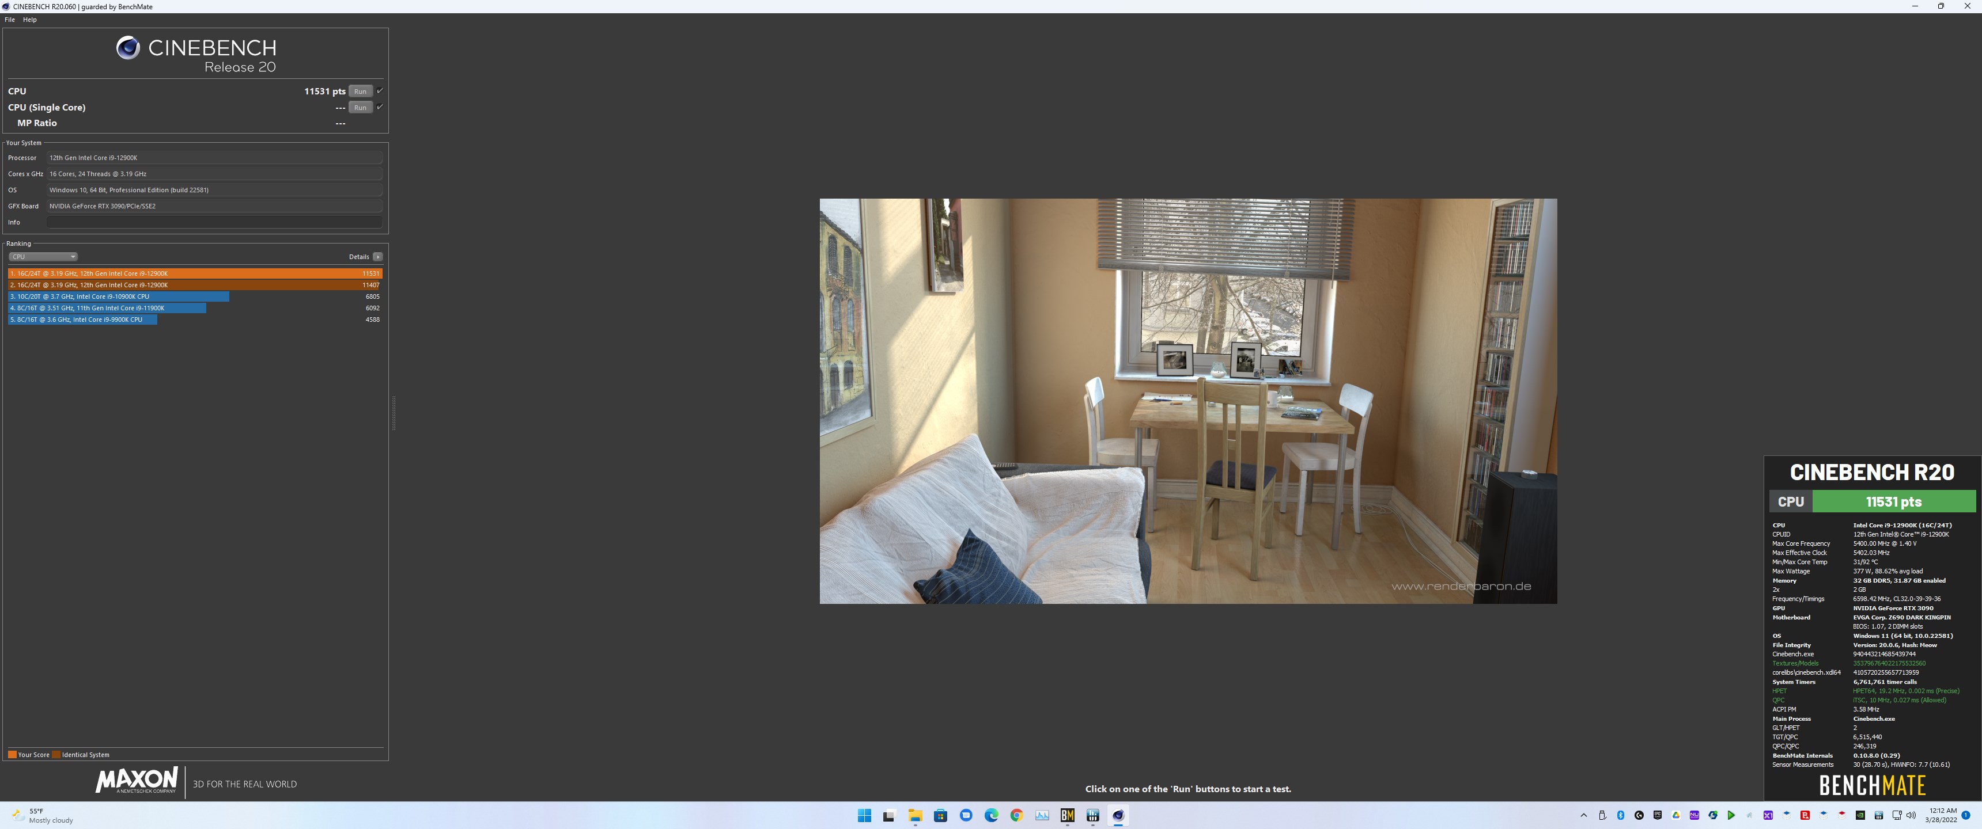Click the GFX Board field value
The width and height of the screenshot is (1982, 829).
coord(215,206)
